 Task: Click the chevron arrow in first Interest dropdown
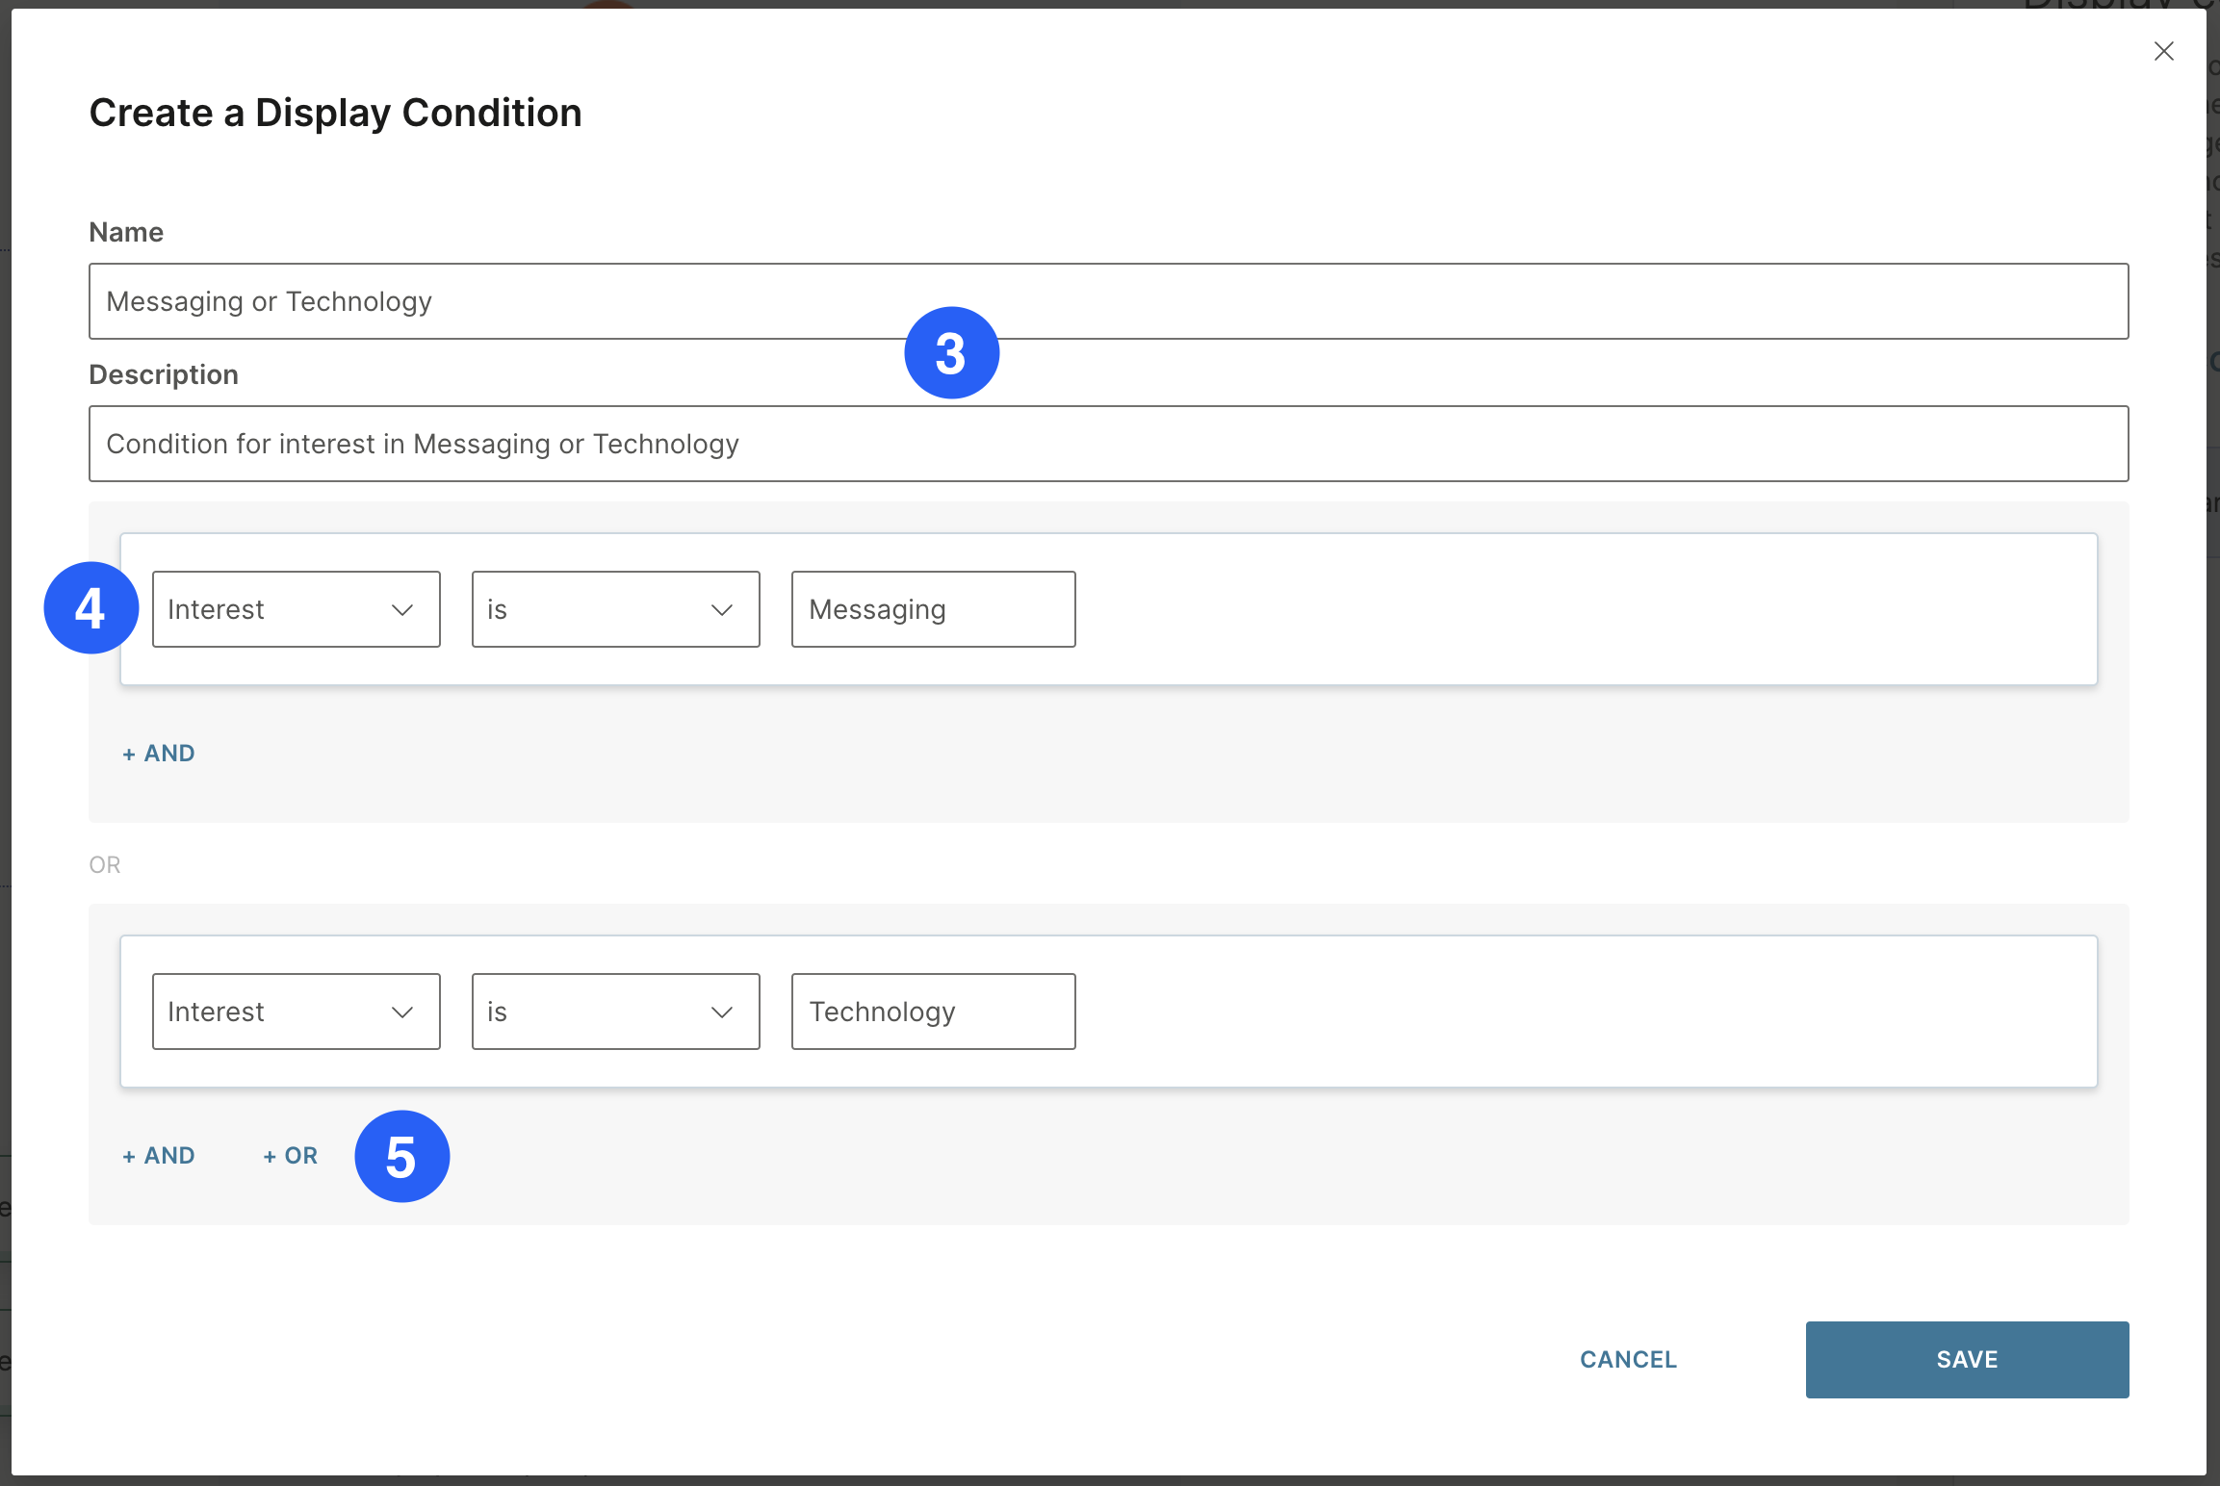pos(402,610)
